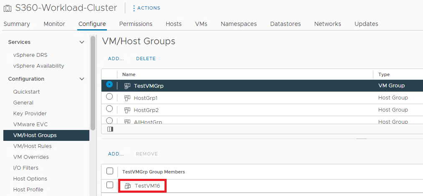Open the Host Profile page
The image size is (423, 196).
(28, 189)
